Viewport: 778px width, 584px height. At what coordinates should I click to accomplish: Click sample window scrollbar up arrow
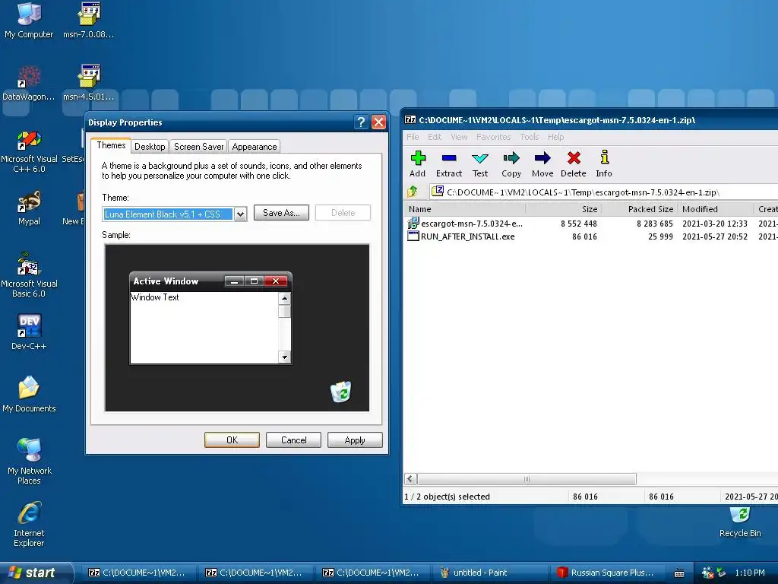point(284,298)
